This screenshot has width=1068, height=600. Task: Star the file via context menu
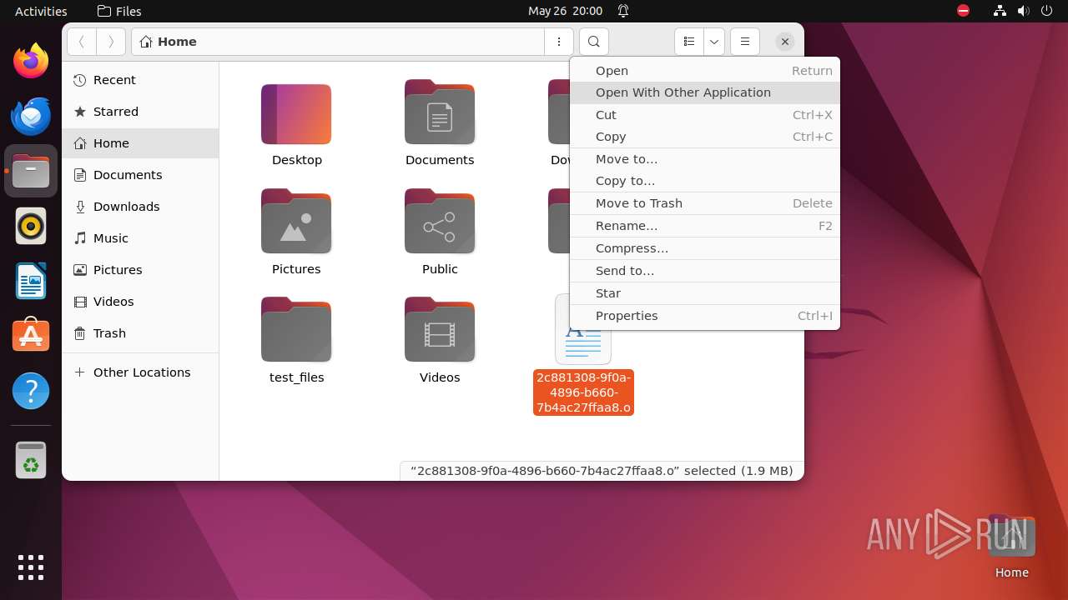705,293
